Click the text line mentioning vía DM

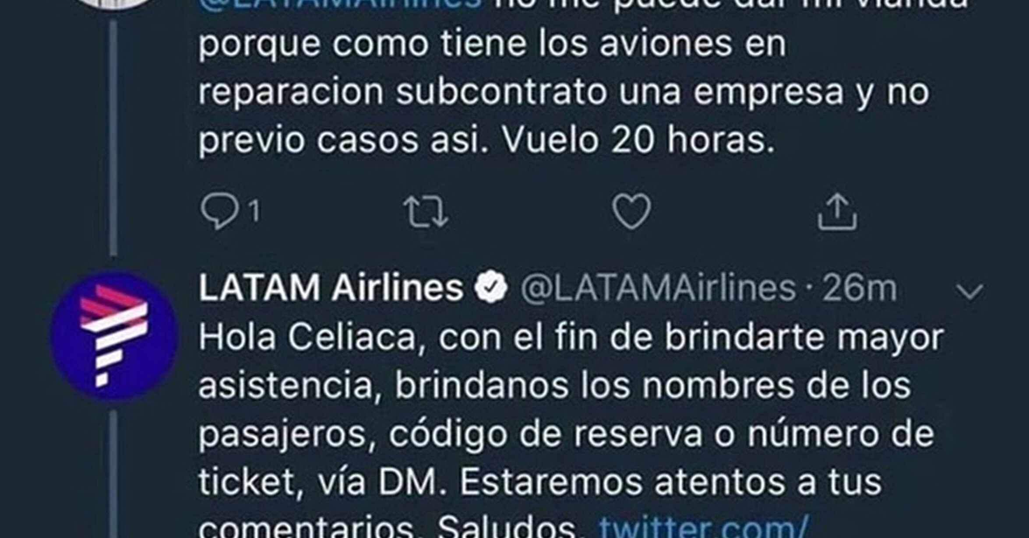(540, 482)
